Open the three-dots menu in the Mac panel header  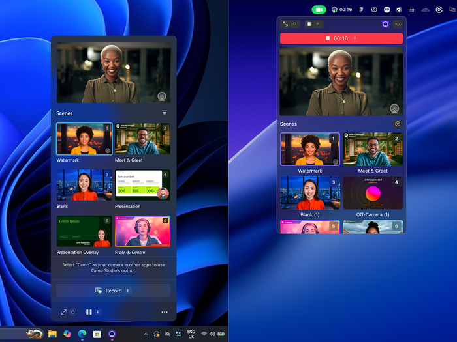pos(398,24)
